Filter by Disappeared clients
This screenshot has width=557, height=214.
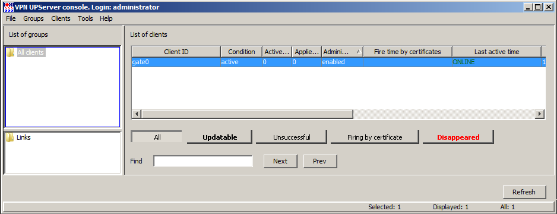point(458,137)
